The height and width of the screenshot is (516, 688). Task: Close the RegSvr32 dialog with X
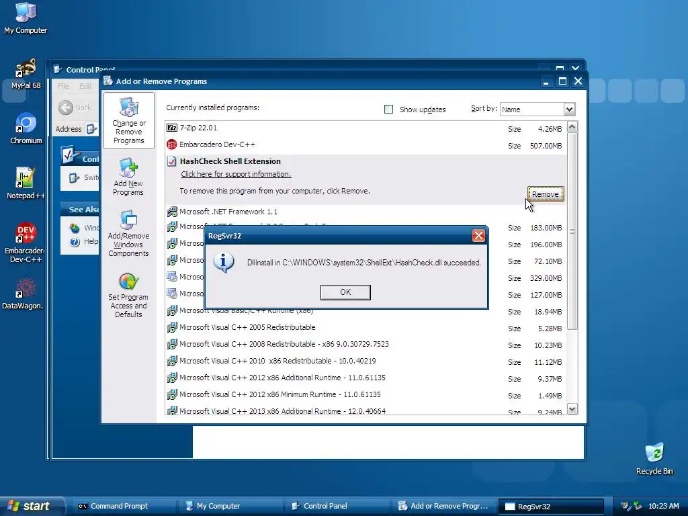(478, 236)
